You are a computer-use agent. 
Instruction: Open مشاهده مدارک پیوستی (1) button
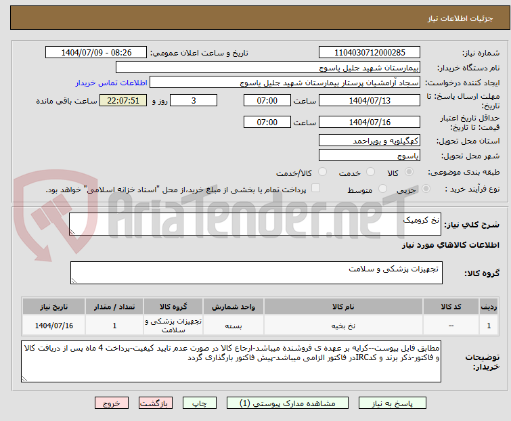click(288, 403)
